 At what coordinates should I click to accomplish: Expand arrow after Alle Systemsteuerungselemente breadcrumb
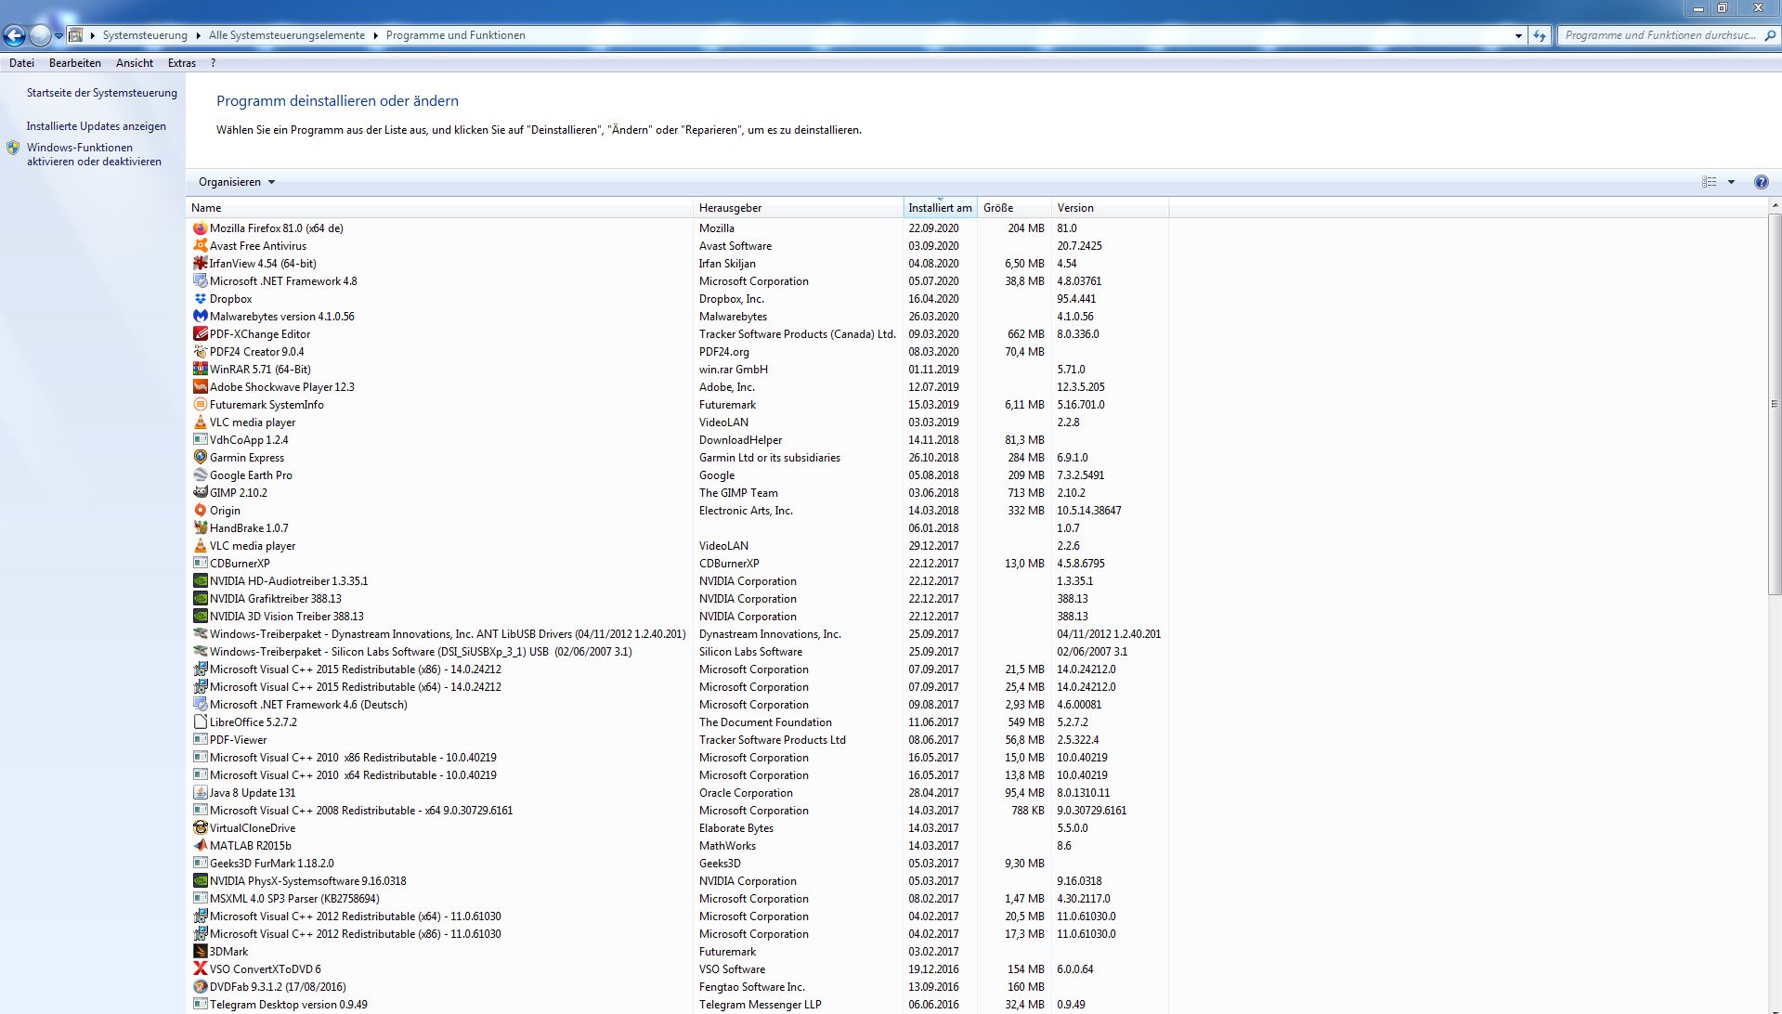[375, 35]
